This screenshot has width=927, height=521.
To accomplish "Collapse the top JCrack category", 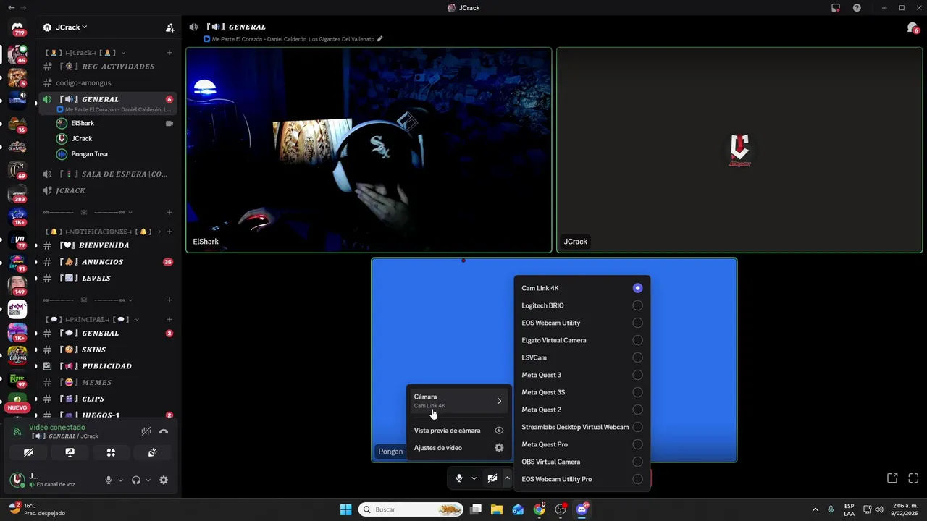I will click(x=85, y=53).
